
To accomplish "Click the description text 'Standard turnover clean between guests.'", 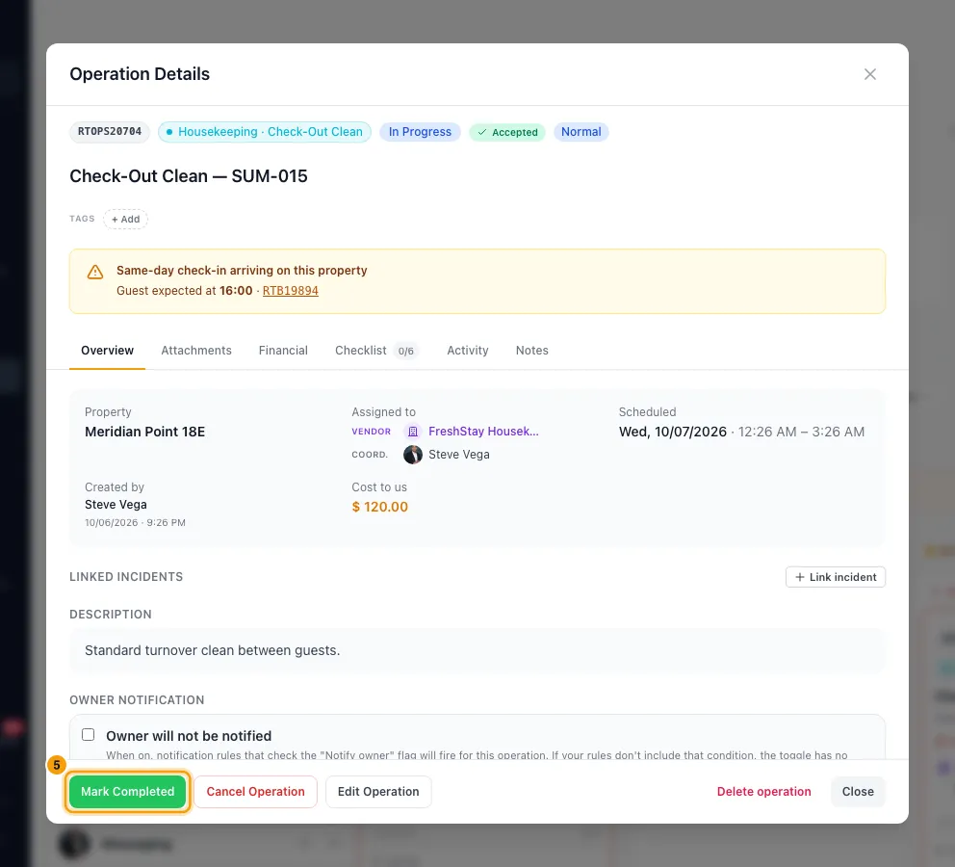I will [213, 650].
